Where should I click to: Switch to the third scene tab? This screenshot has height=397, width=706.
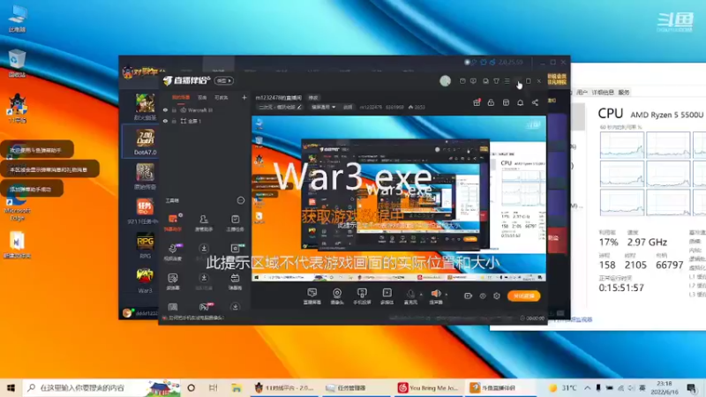[222, 97]
